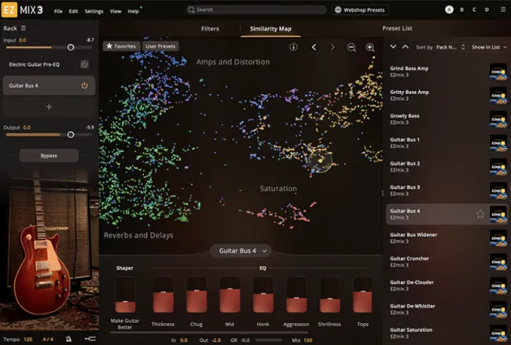Select the Guitar De-Clouder preset
Viewport: 511px width, 345px height.
[447, 285]
